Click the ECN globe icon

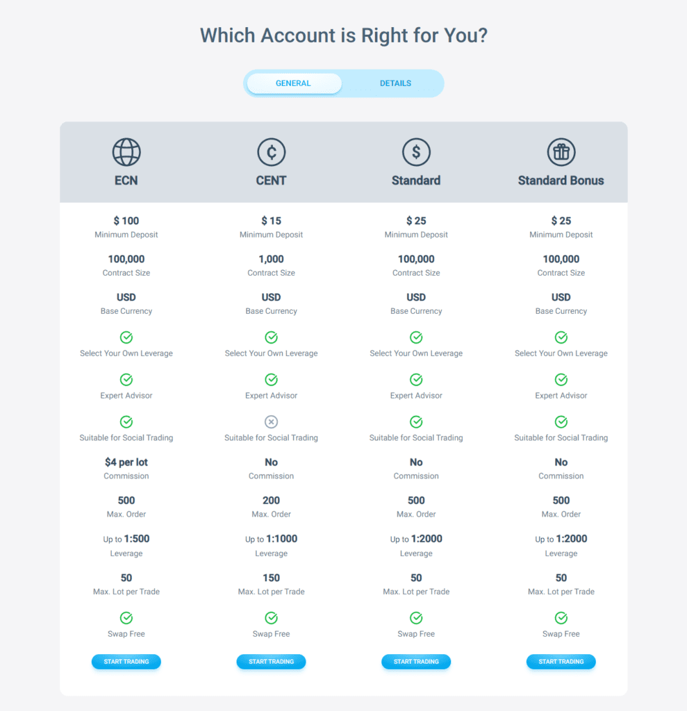click(126, 152)
